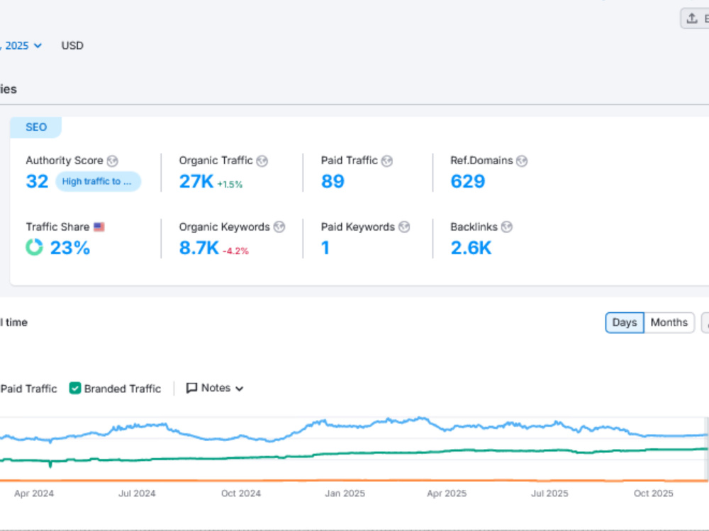Click the +1.5% organic traffic change

(230, 184)
